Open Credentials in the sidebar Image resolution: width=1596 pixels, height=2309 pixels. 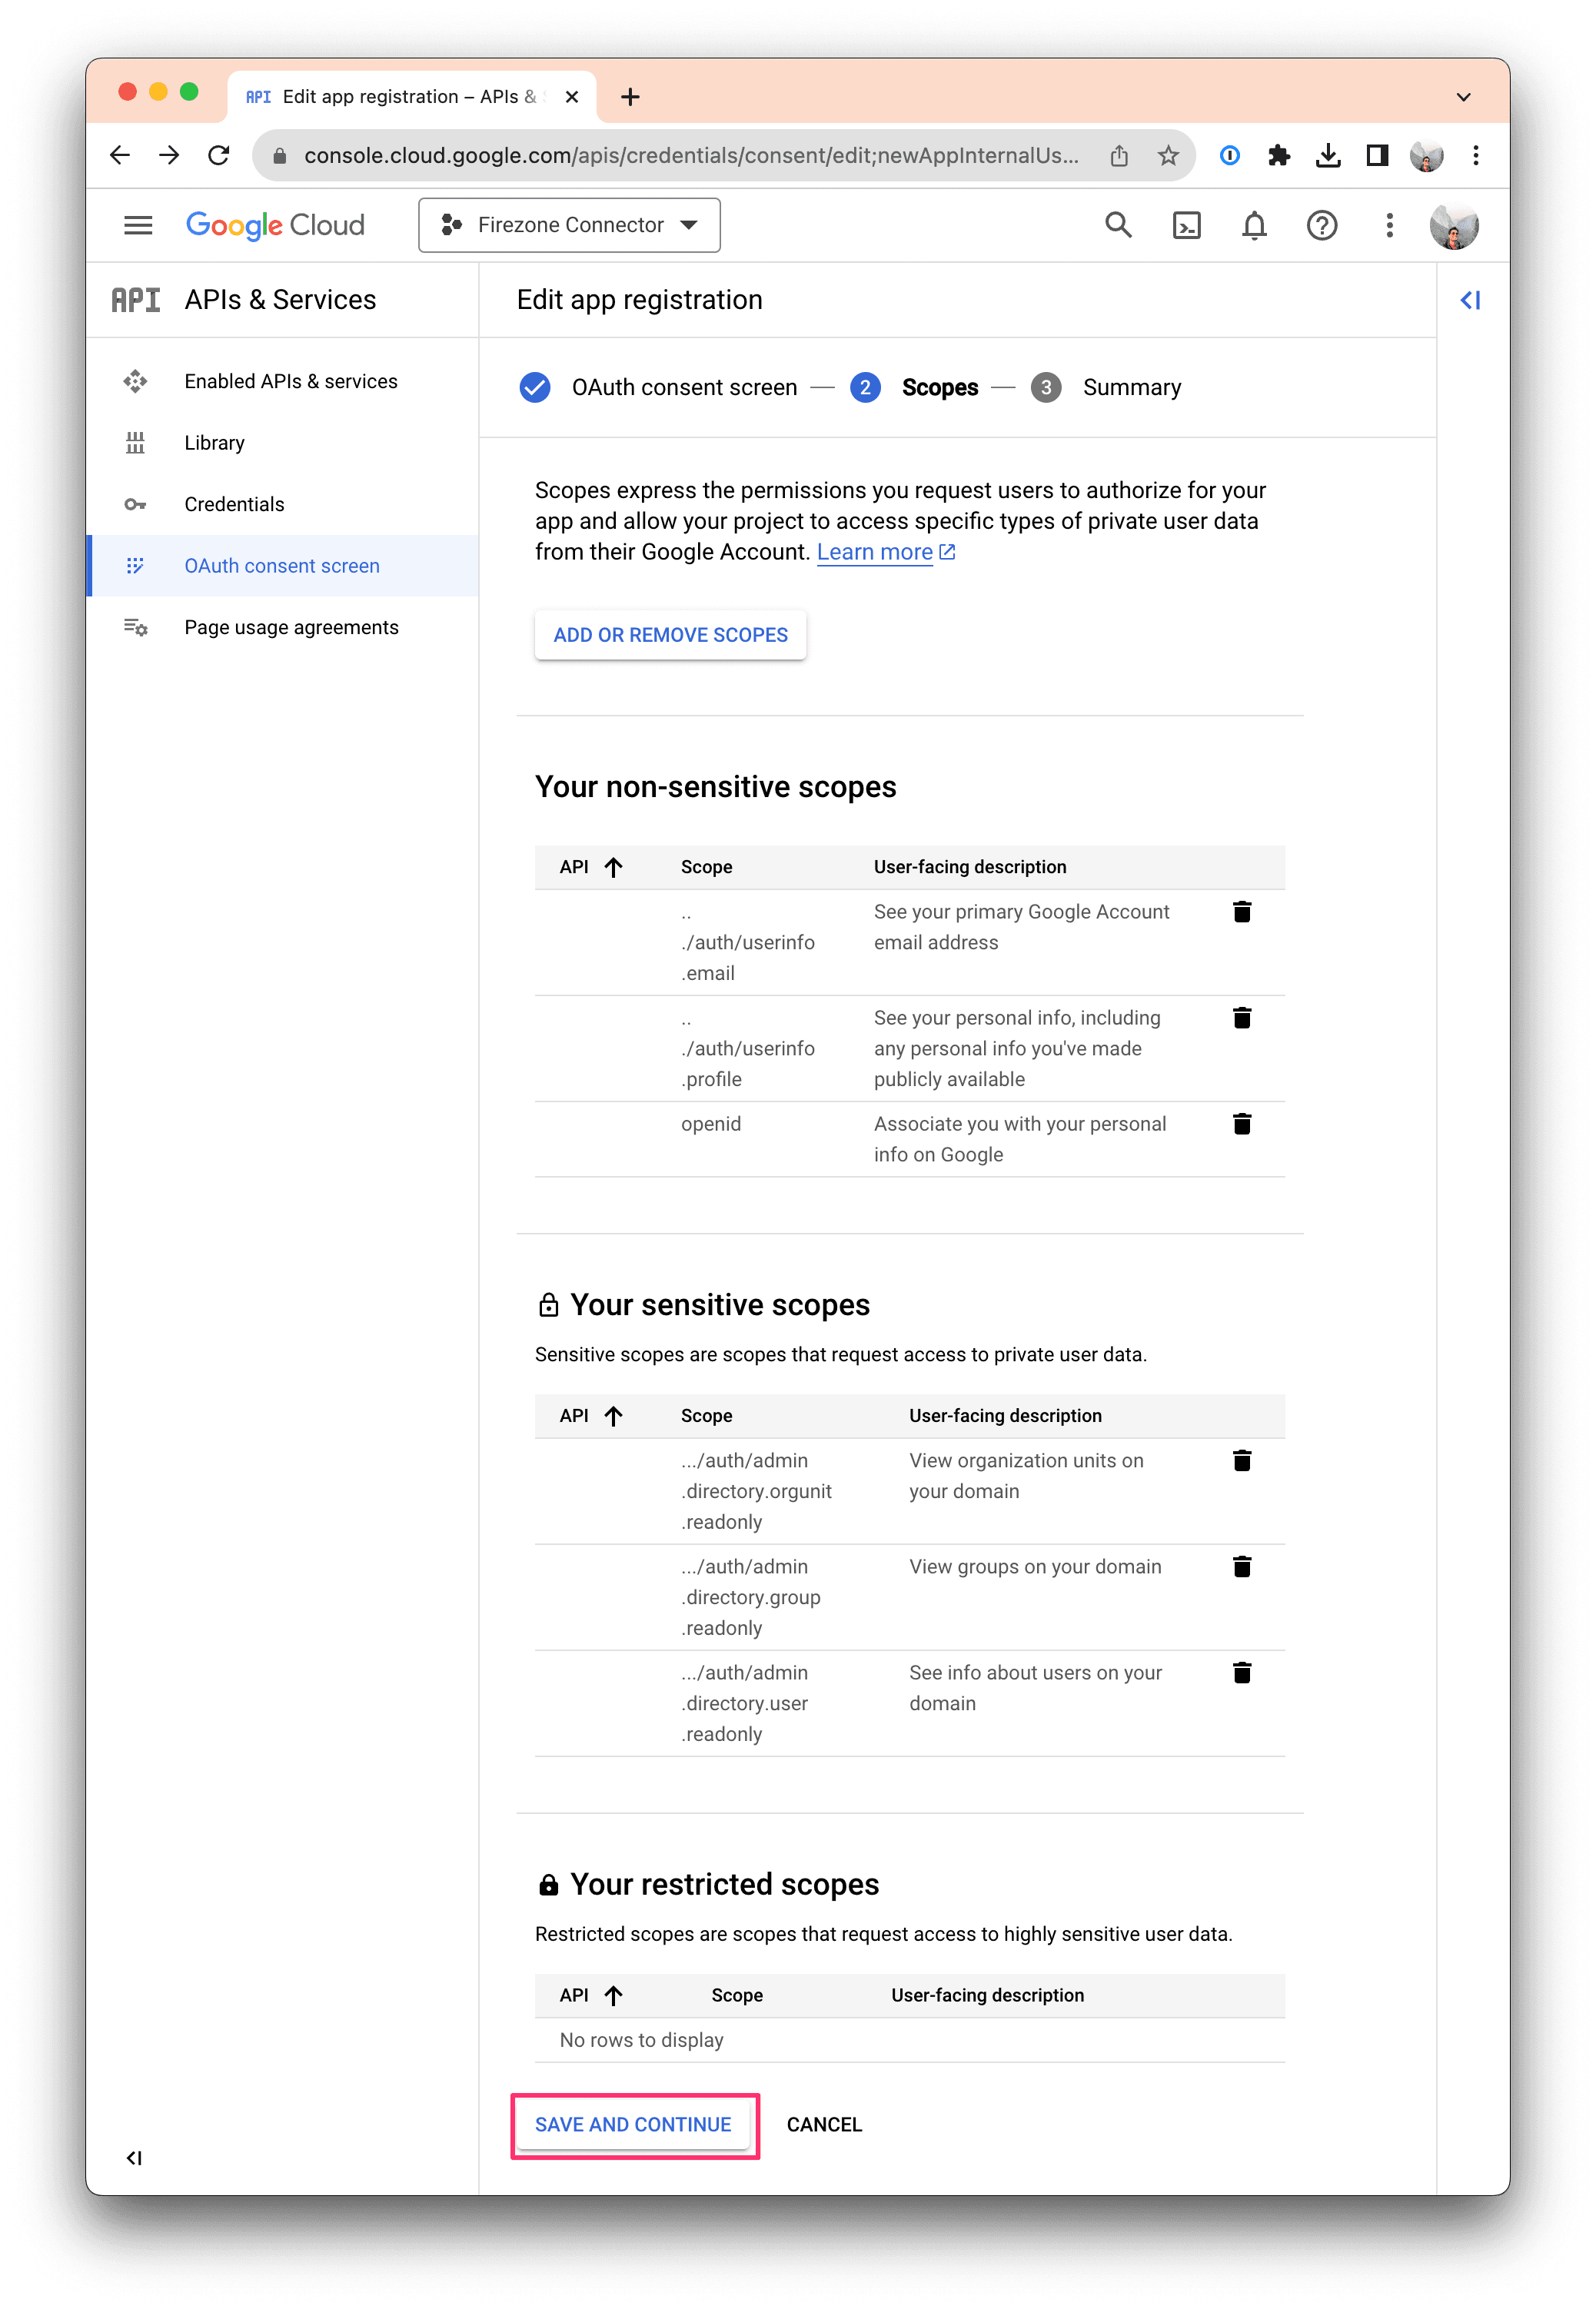coord(234,505)
